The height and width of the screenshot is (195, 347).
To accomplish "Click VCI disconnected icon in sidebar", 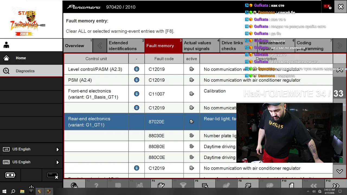I will pyautogui.click(x=53, y=175).
